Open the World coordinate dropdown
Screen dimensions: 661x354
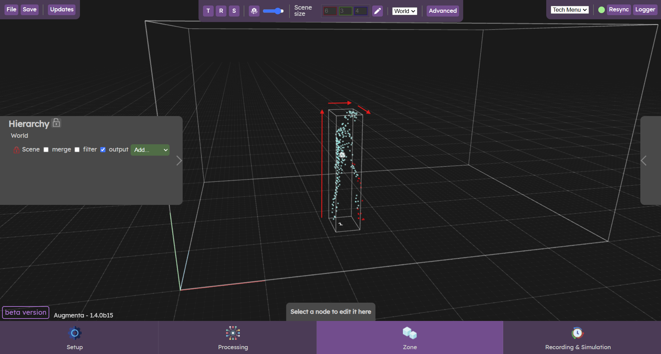coord(405,11)
